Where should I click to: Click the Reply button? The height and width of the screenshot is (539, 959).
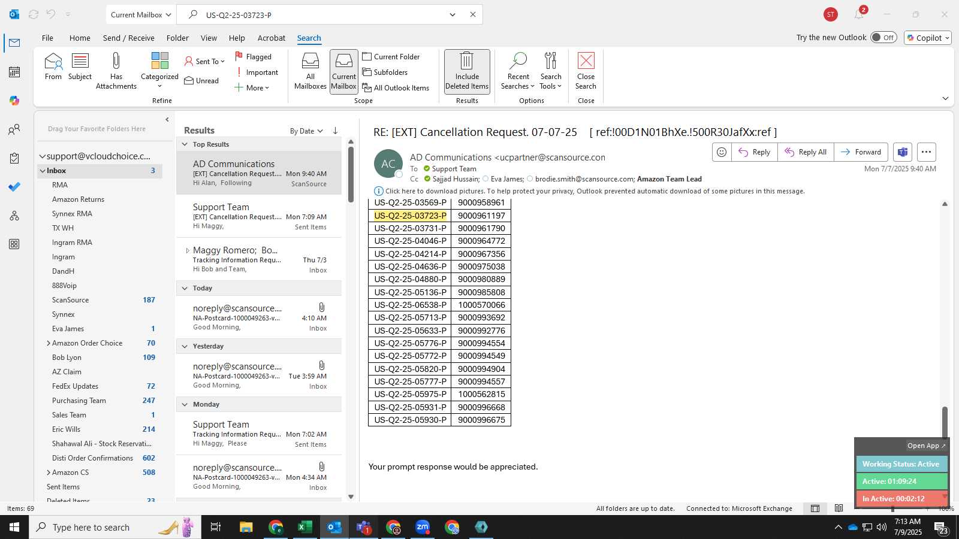pos(754,152)
